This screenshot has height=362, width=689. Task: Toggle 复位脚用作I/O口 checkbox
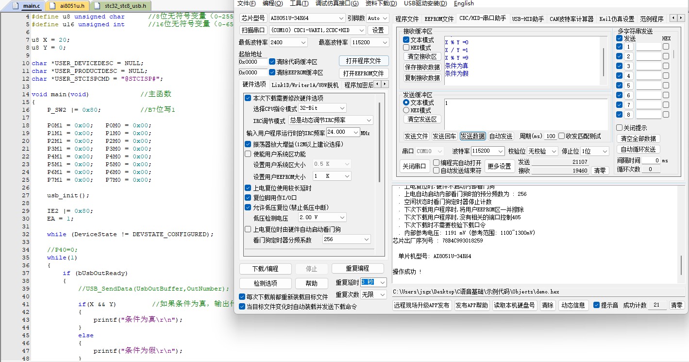coord(248,198)
